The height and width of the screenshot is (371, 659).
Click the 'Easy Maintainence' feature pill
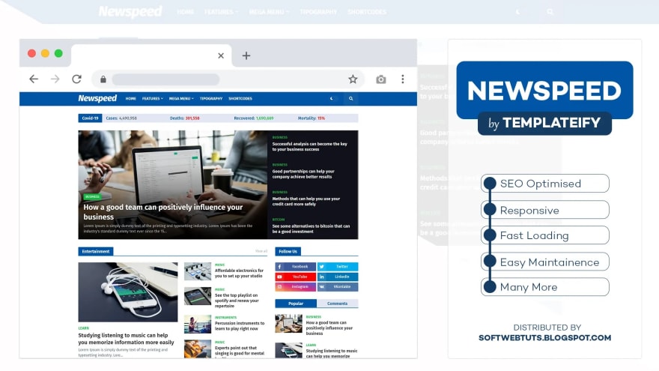545,262
